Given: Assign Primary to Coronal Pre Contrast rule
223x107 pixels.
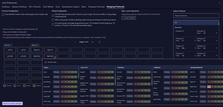Looking at the screenshot, I should point(130,90).
